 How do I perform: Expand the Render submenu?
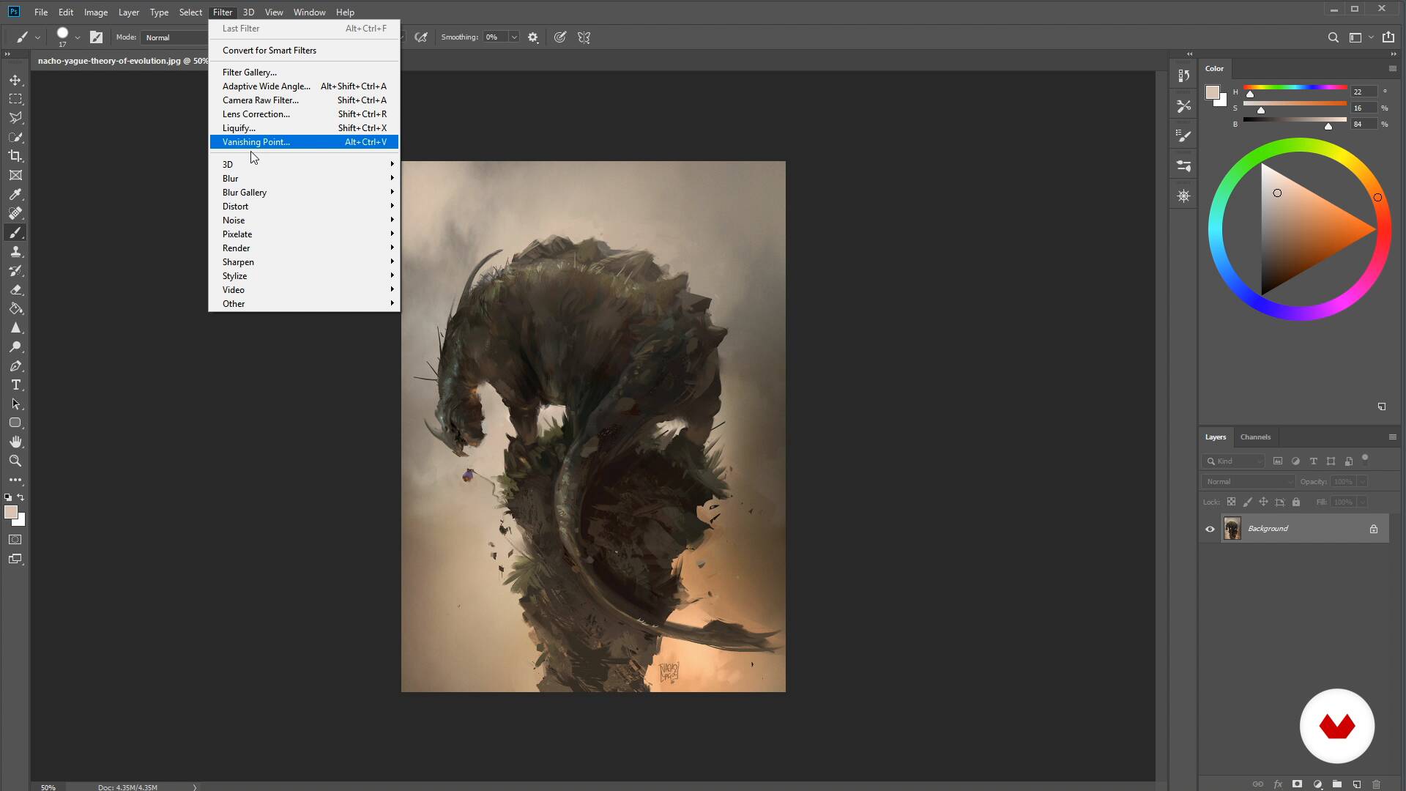pyautogui.click(x=304, y=248)
